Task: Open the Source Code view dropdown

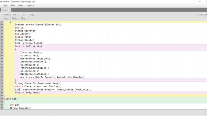Action: point(202,15)
